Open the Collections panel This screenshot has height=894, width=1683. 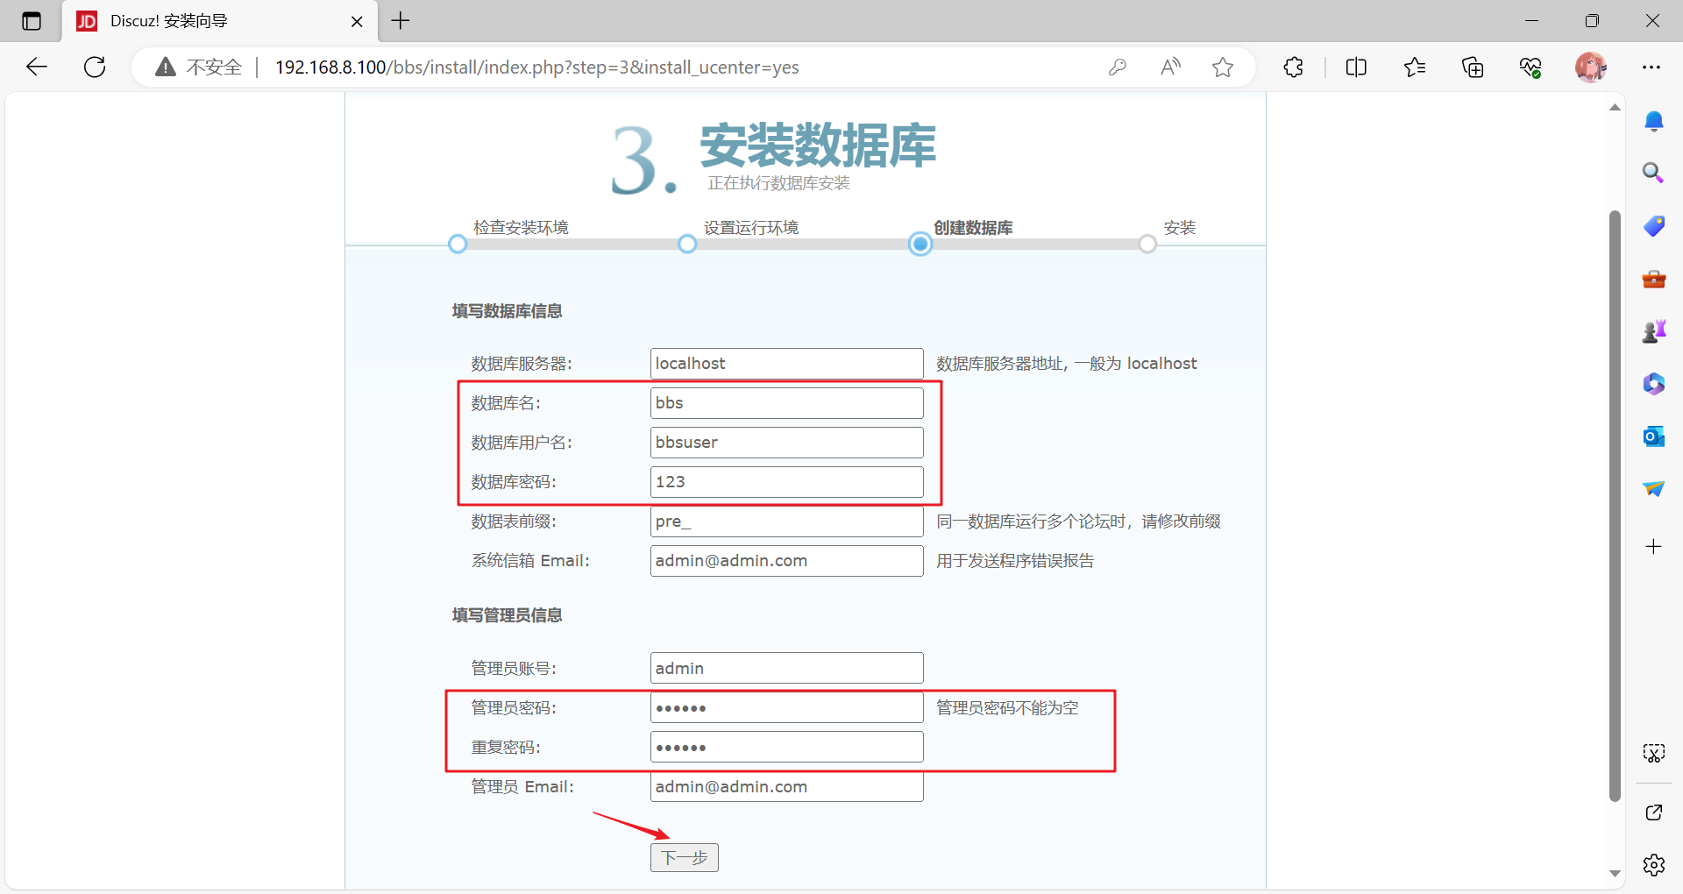(1473, 67)
